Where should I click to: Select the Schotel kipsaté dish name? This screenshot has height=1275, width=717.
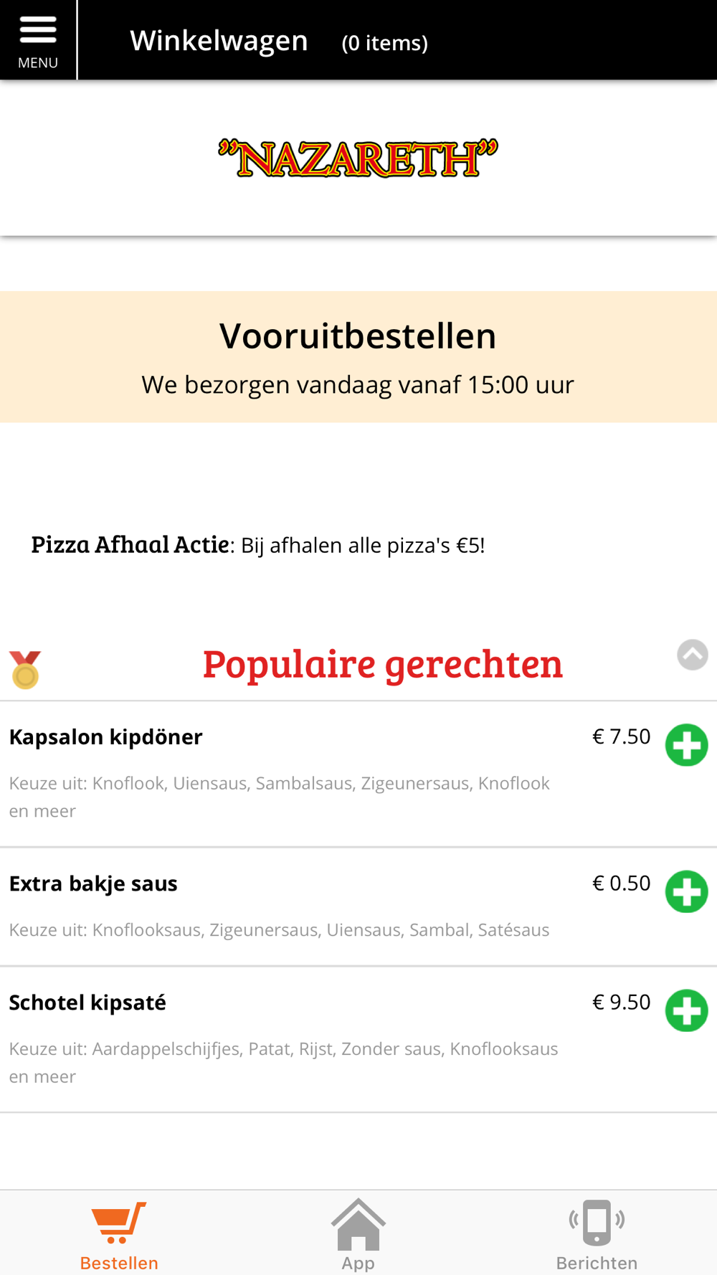87,1003
